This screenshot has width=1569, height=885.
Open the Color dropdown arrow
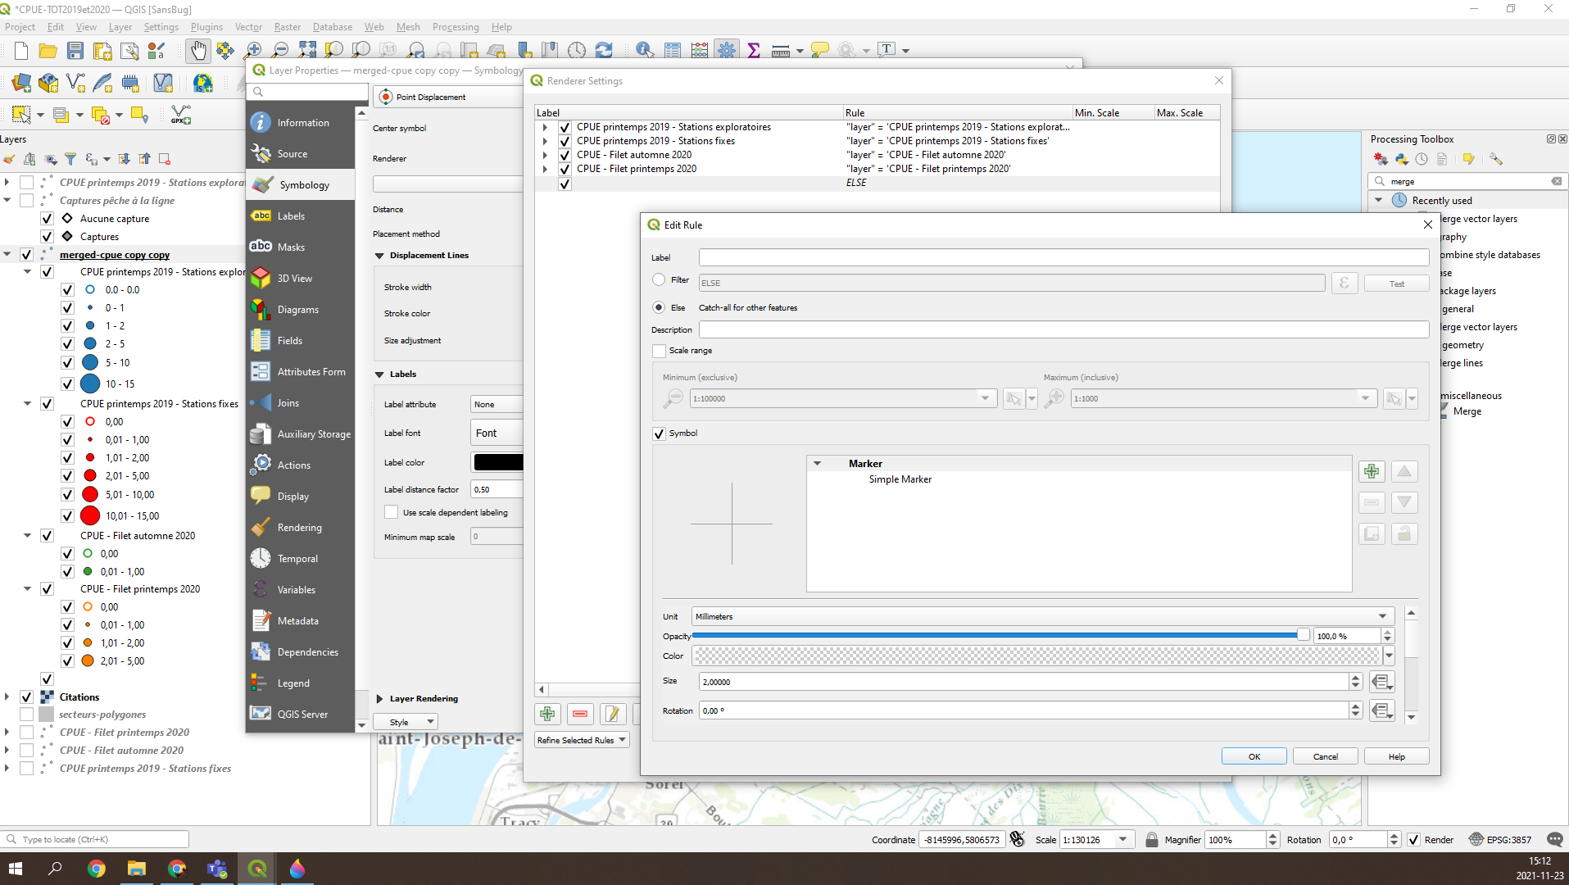point(1389,656)
